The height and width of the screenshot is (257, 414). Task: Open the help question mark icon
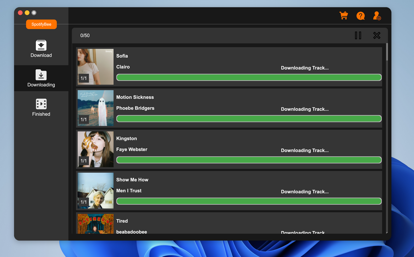click(361, 16)
